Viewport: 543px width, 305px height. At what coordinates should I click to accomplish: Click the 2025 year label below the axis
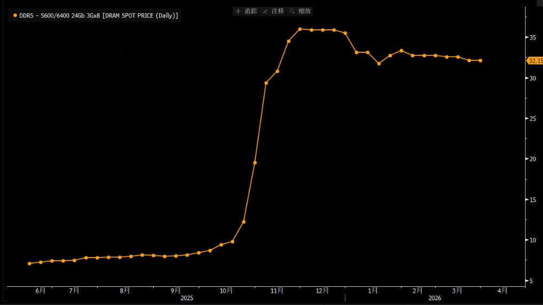(x=187, y=298)
